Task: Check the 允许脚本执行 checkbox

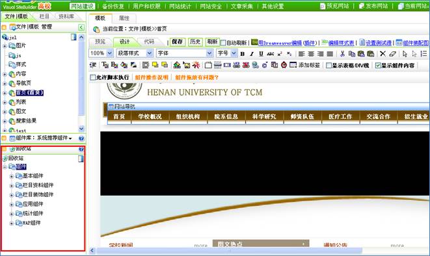Action: click(92, 77)
